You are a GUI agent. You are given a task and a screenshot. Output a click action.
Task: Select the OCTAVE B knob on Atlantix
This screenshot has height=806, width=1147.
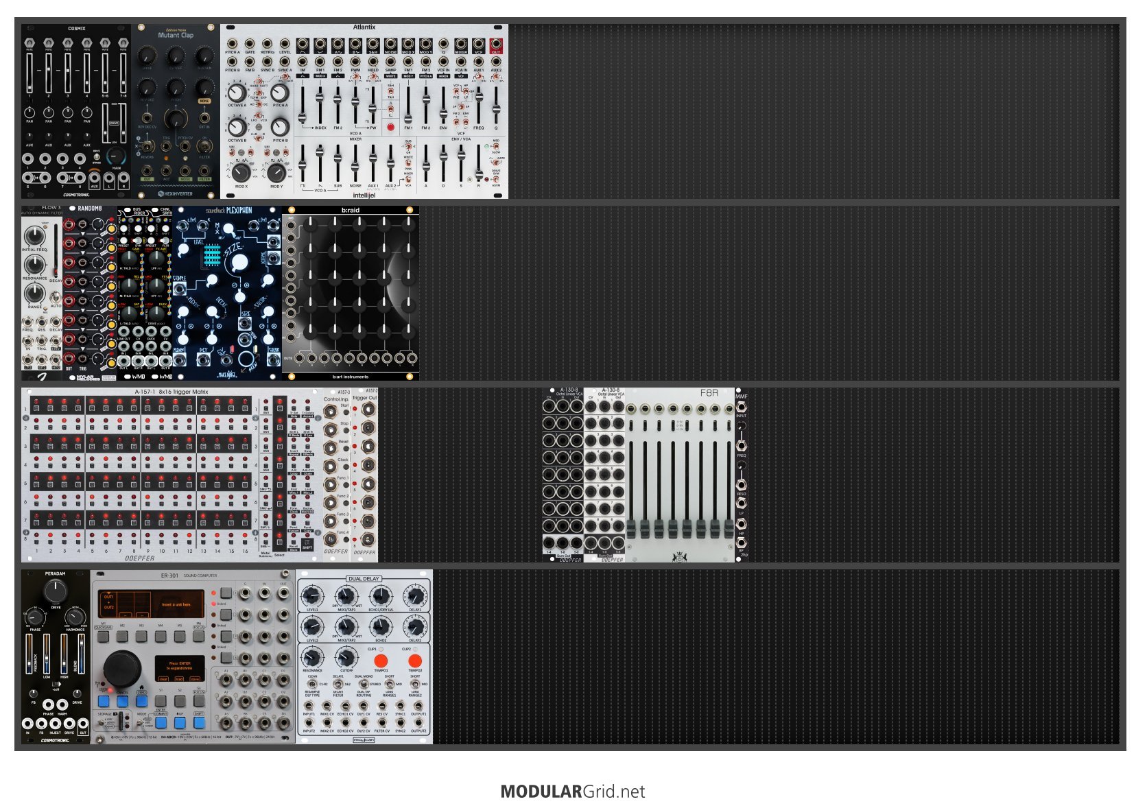point(236,127)
